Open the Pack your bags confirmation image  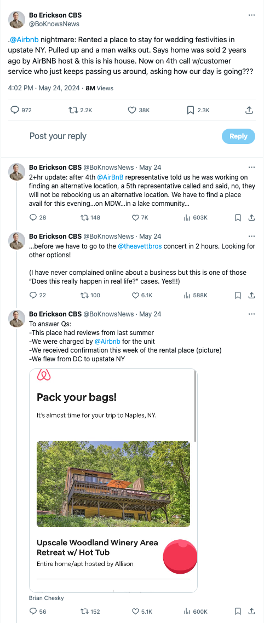[113, 480]
